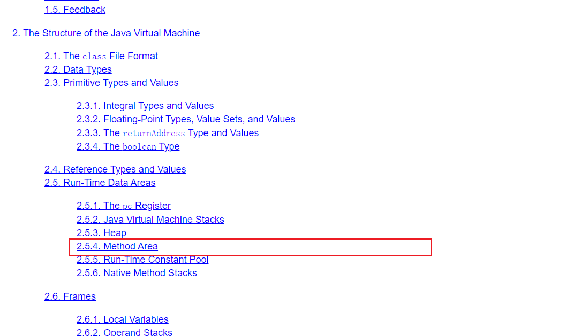
Task: Open section 2.6. Frames
Action: point(70,296)
